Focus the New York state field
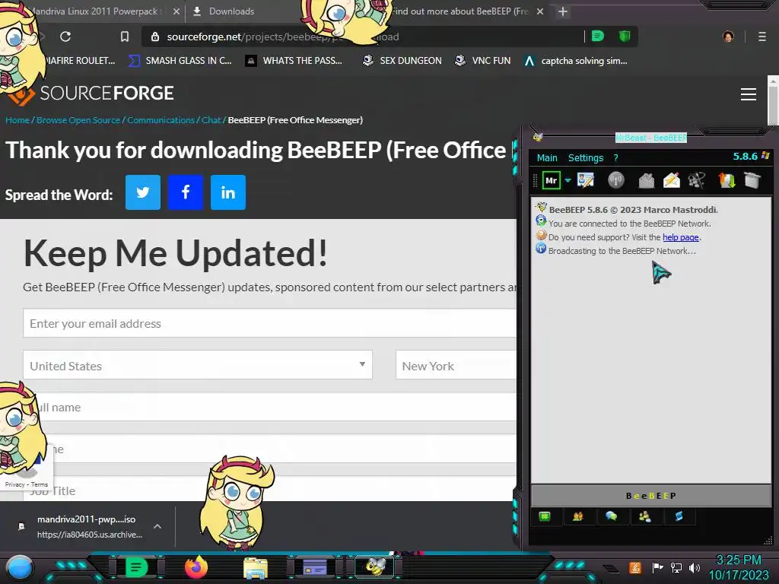Image resolution: width=779 pixels, height=584 pixels. click(456, 365)
